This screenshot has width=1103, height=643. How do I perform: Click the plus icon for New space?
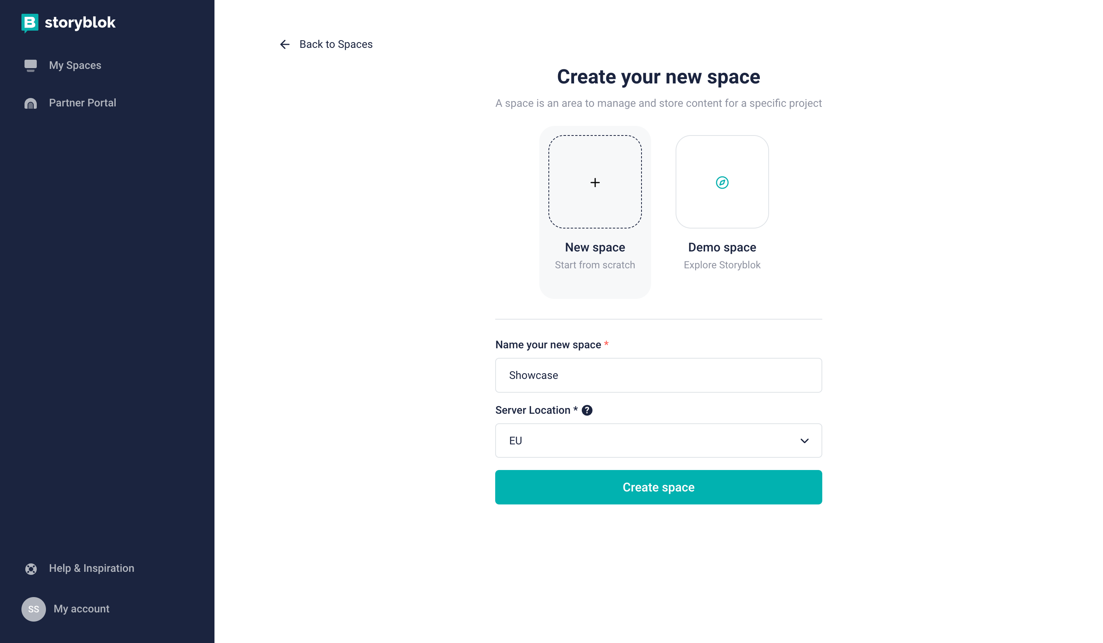595,183
